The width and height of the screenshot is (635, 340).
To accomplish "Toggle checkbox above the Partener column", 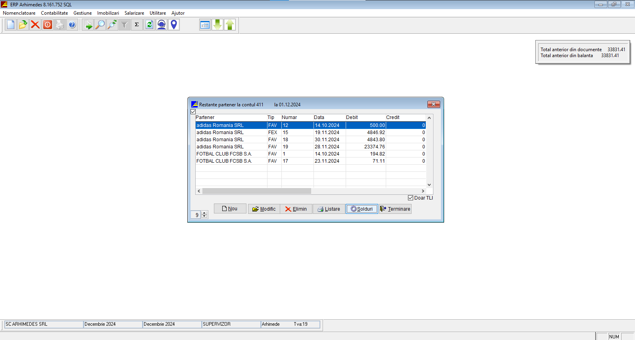I will [193, 112].
